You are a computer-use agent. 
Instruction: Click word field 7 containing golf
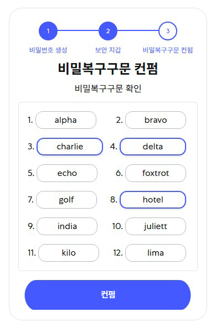coord(66,200)
